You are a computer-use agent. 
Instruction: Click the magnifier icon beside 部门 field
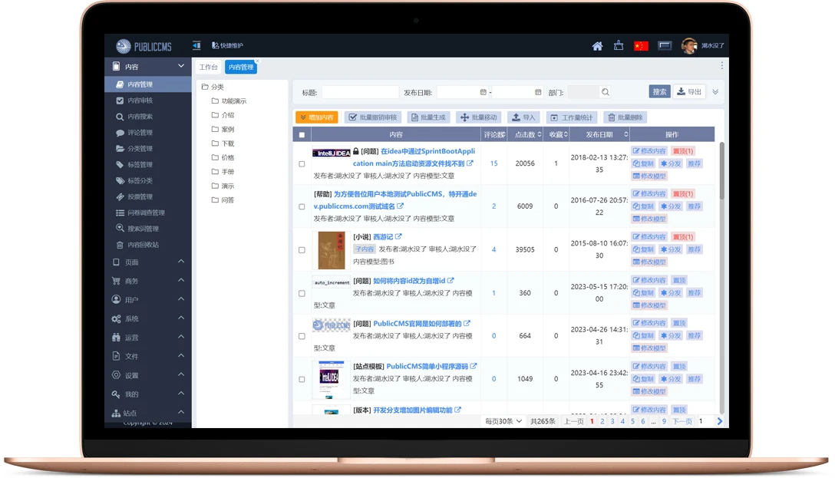tap(604, 91)
